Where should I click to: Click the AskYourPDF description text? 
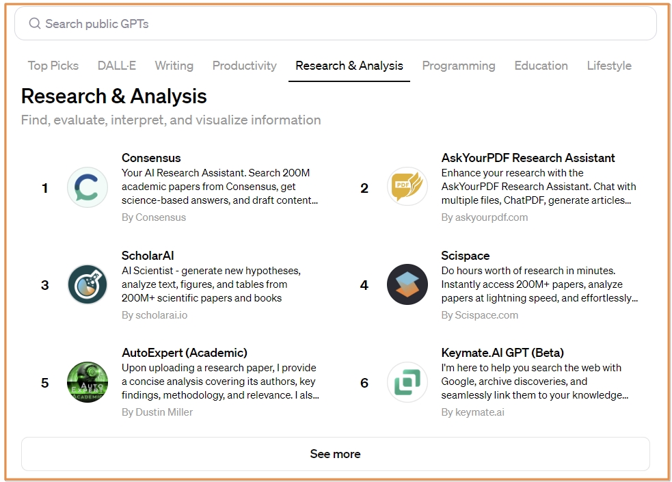tap(539, 187)
